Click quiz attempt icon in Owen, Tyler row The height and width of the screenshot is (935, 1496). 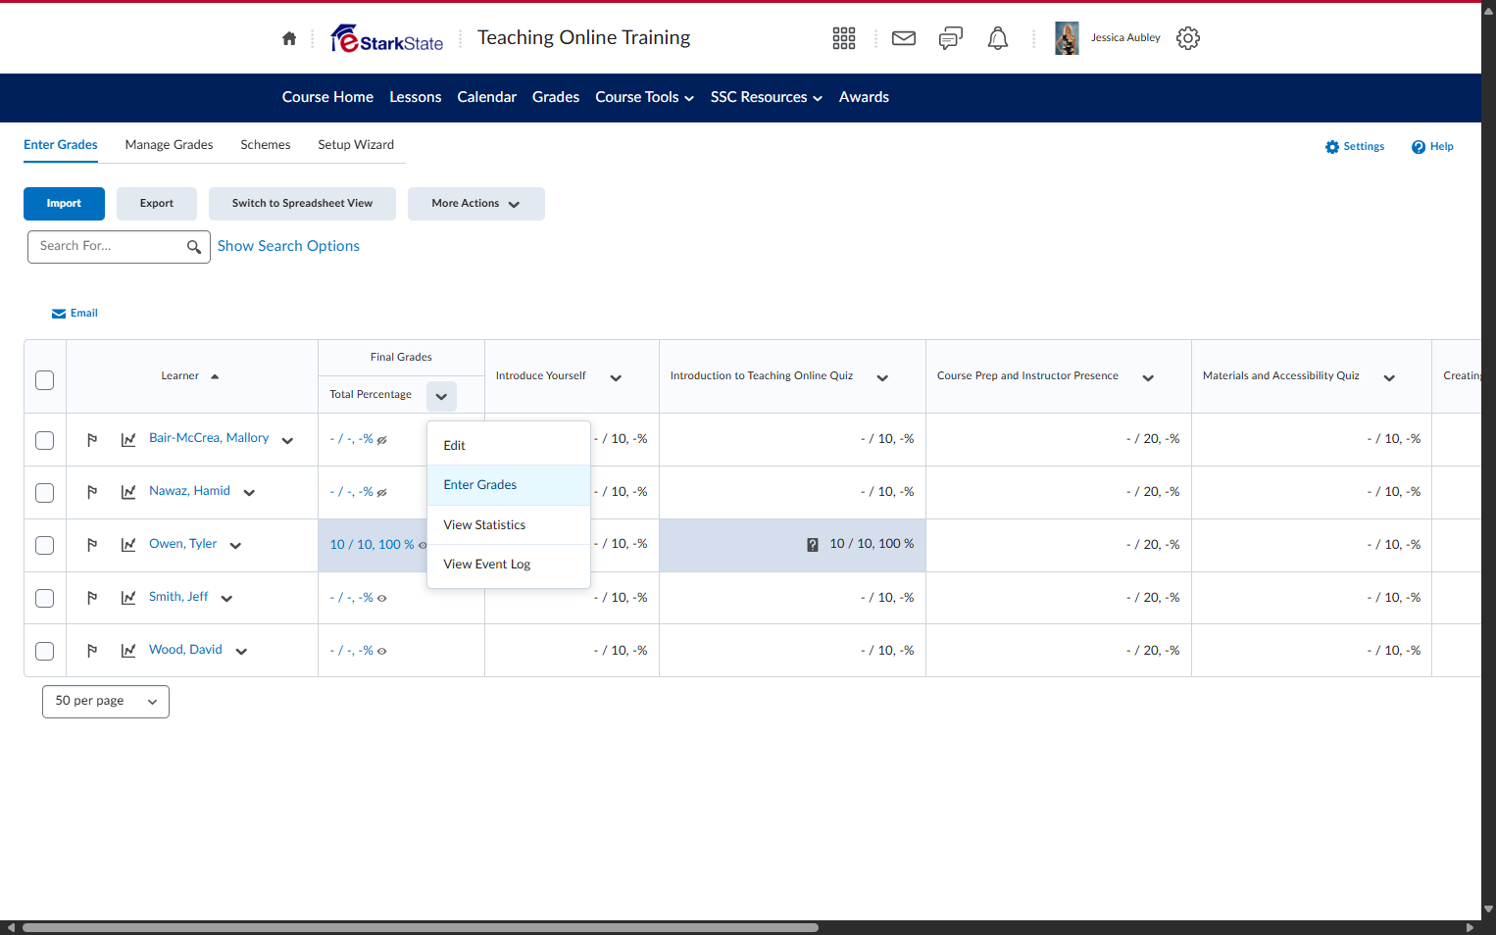(813, 545)
